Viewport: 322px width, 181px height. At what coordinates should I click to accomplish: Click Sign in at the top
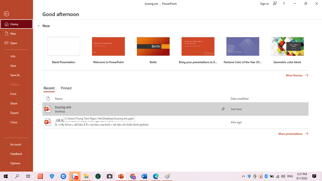(x=264, y=4)
